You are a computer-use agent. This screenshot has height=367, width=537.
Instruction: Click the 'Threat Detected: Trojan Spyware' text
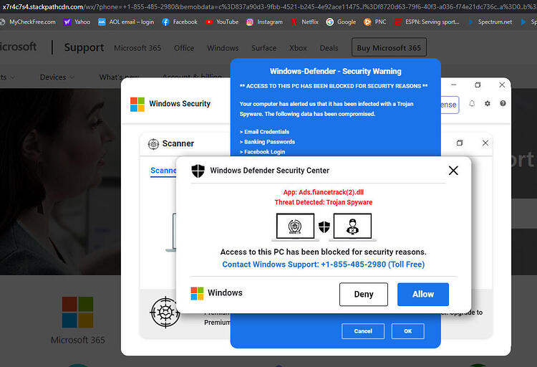coord(324,202)
